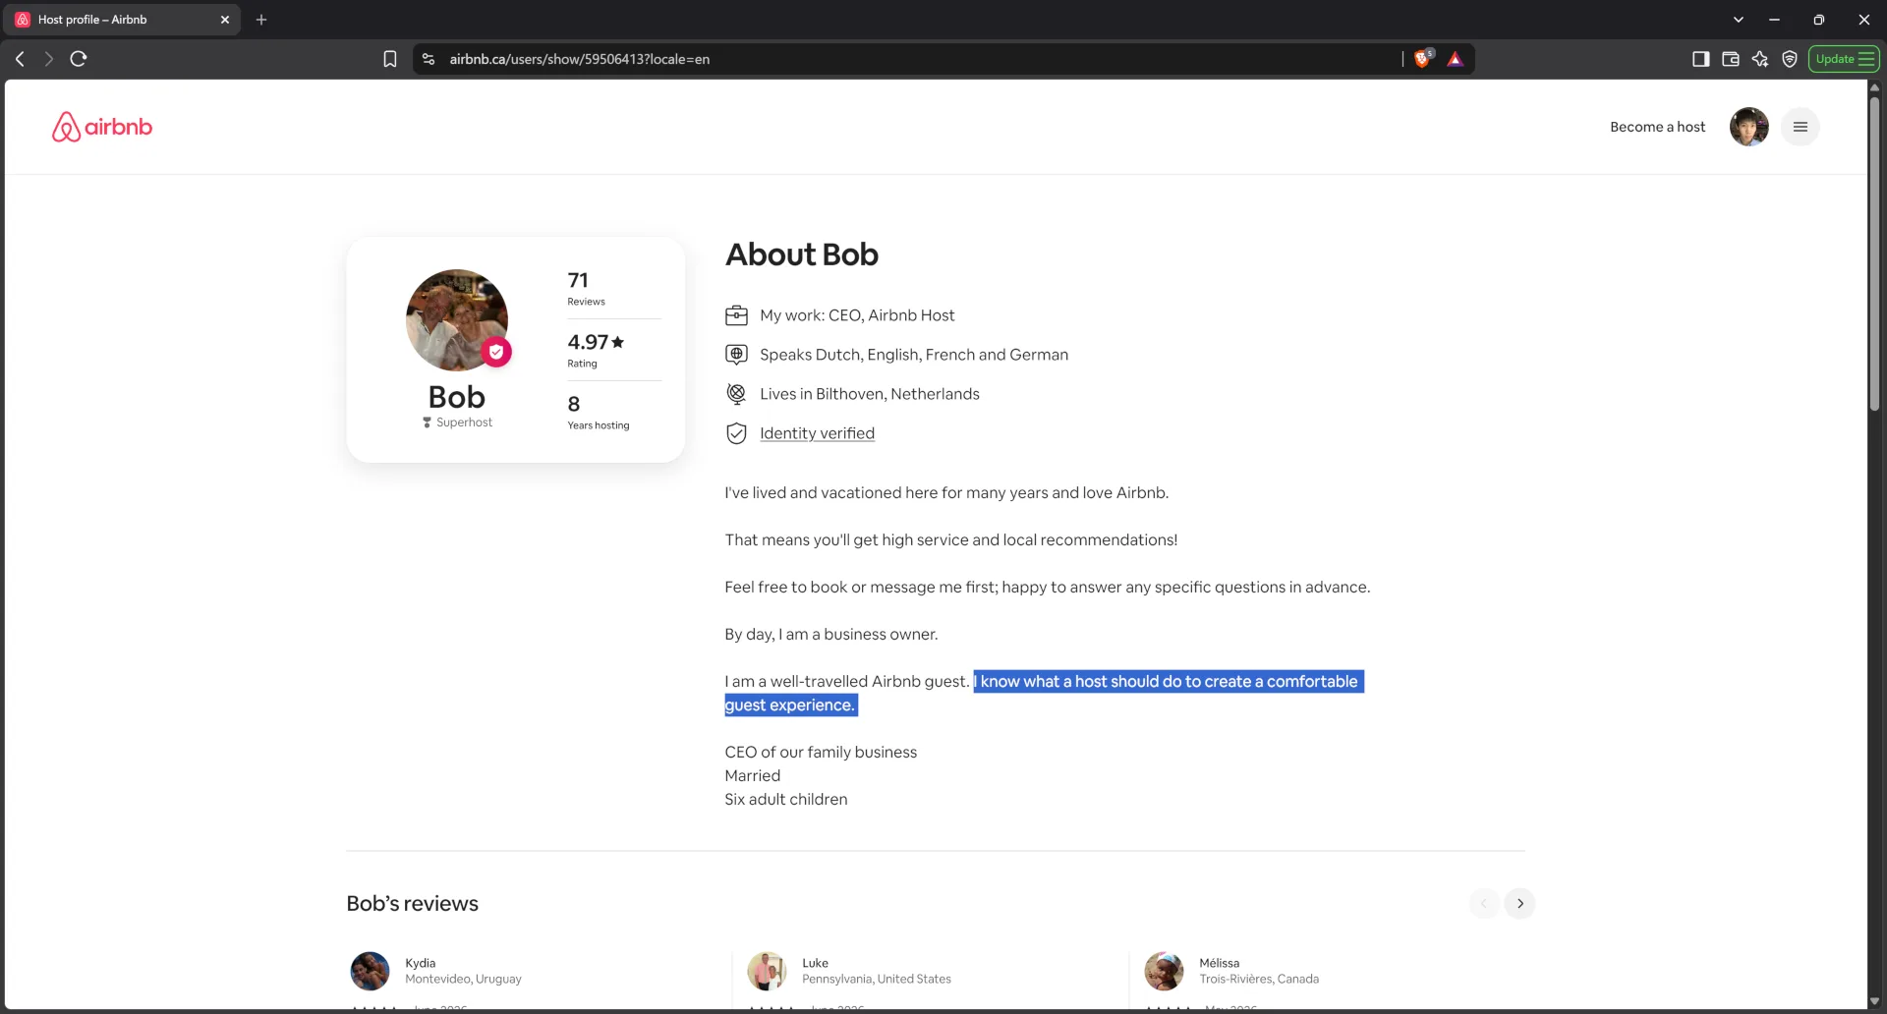The height and width of the screenshot is (1014, 1887).
Task: Click the languages globe icon
Action: point(736,355)
